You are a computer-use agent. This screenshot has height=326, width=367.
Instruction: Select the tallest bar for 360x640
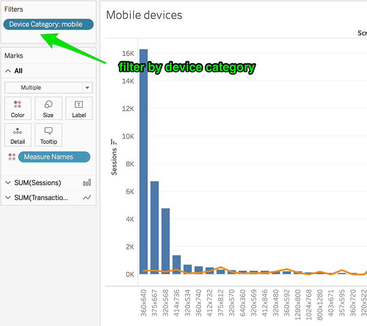pyautogui.click(x=144, y=161)
